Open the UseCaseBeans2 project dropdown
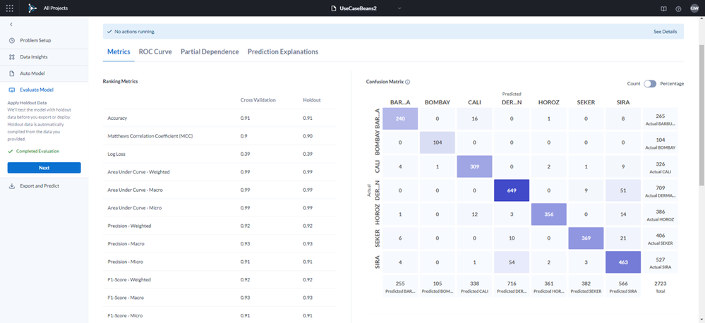The height and width of the screenshot is (323, 705). click(x=399, y=8)
